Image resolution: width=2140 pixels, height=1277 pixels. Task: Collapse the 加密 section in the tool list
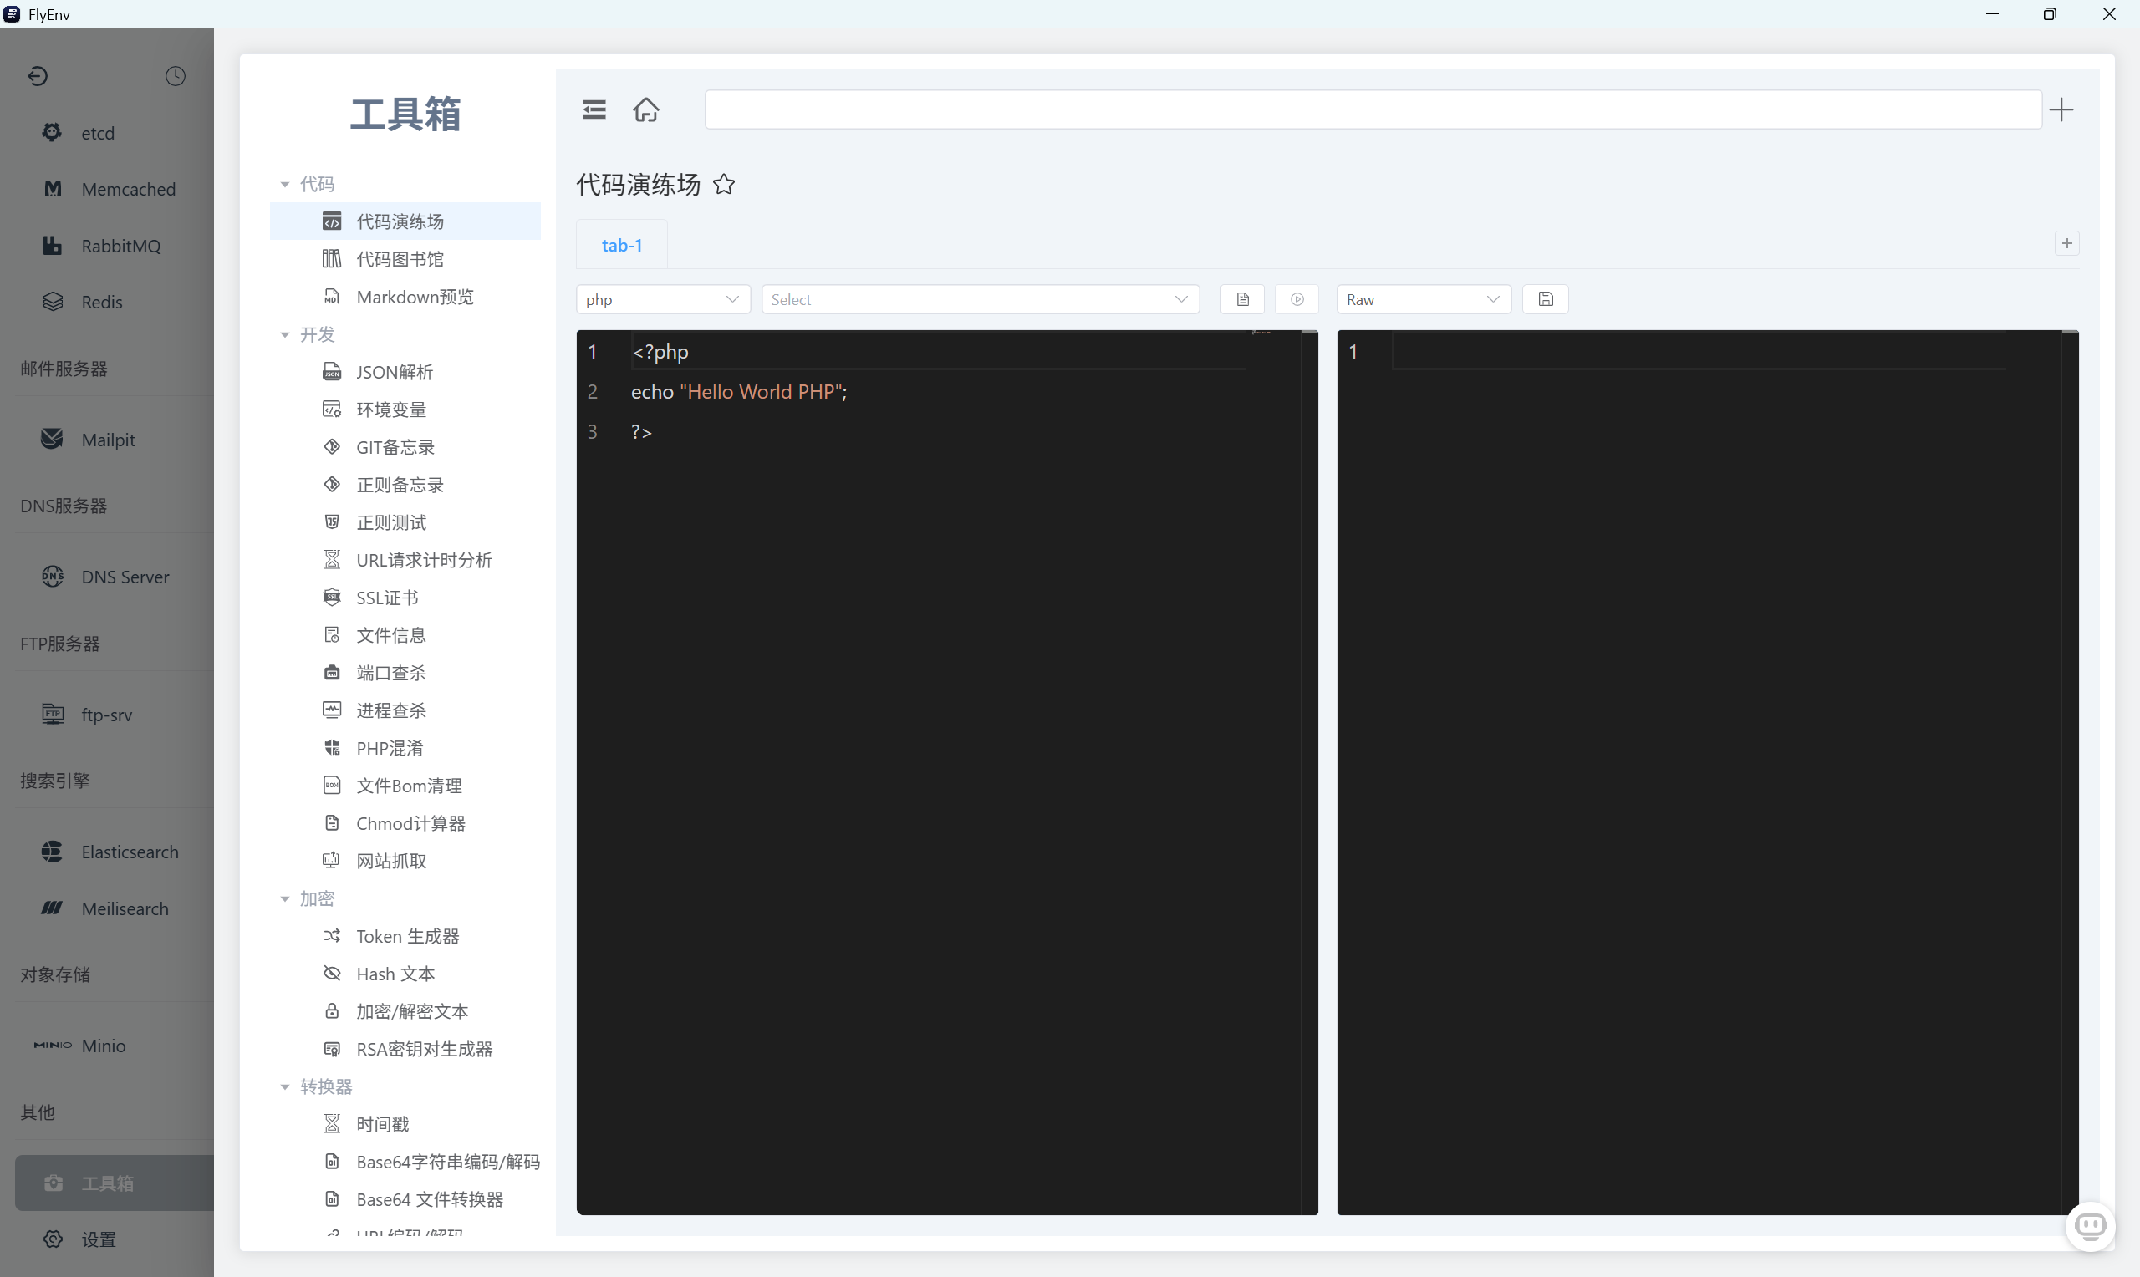[286, 898]
